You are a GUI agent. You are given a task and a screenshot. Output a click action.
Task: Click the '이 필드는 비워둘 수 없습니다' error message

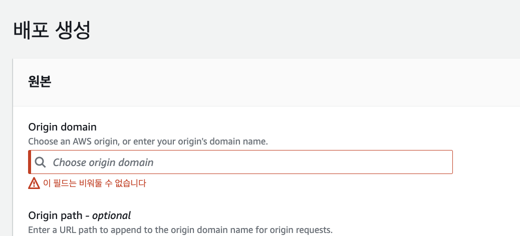[94, 183]
